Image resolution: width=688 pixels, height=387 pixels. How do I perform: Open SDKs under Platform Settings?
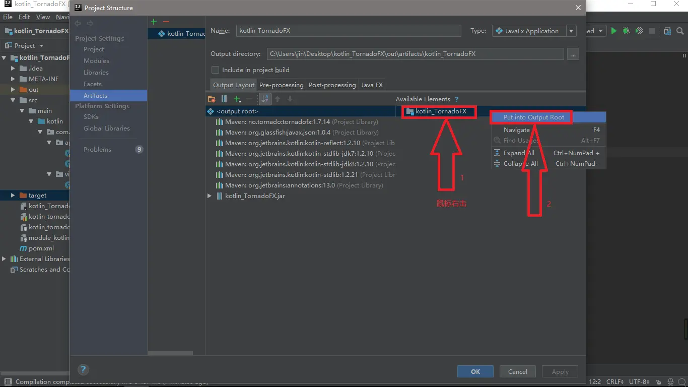(91, 117)
